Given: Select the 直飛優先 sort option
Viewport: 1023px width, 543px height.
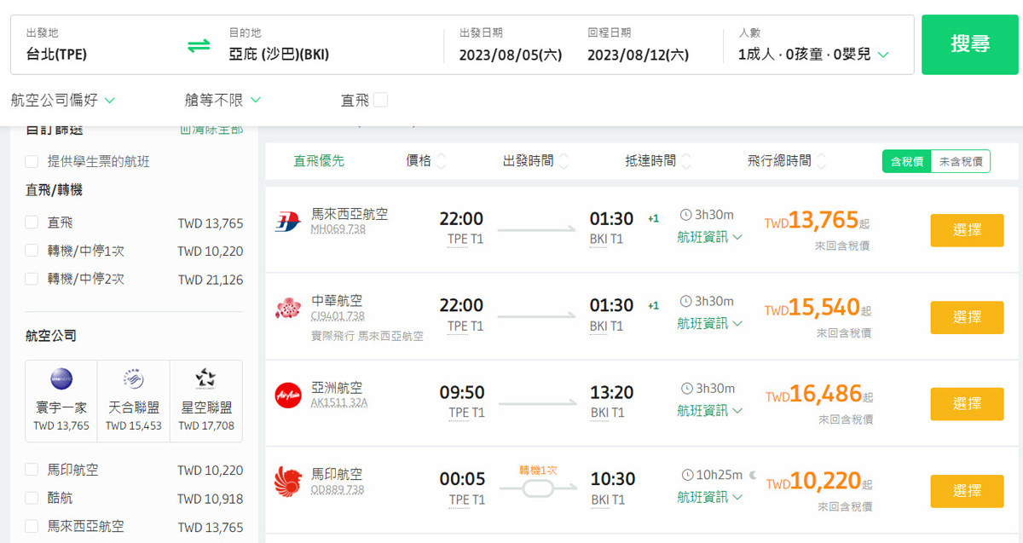Looking at the screenshot, I should click(319, 161).
